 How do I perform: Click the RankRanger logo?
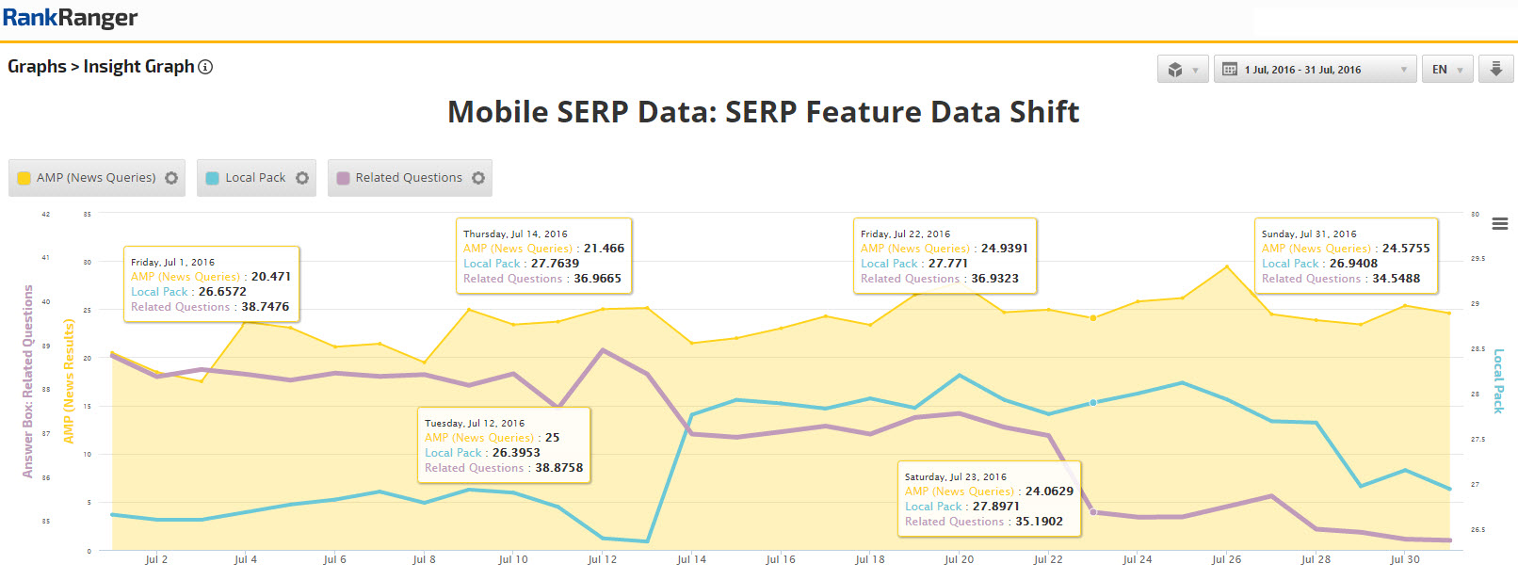(71, 18)
